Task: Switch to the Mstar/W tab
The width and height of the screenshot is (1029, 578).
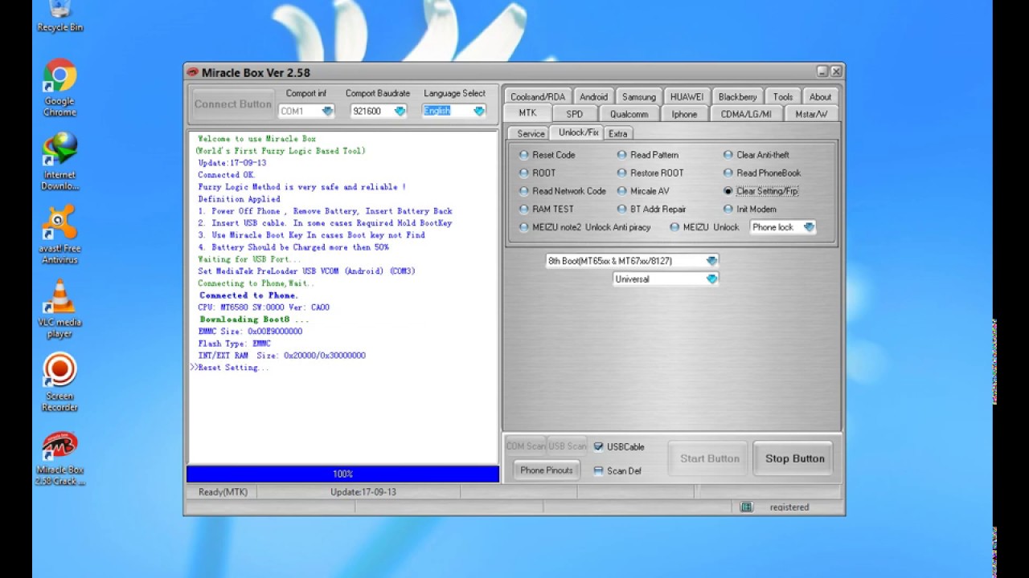Action: pyautogui.click(x=811, y=114)
